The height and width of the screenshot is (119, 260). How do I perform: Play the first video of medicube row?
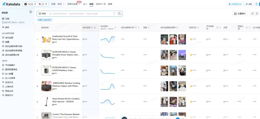tap(164, 39)
